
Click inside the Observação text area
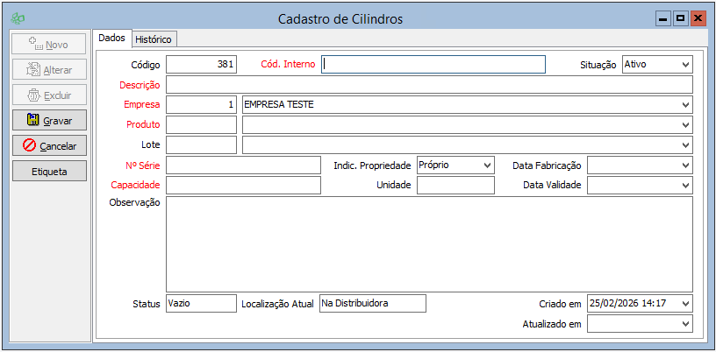429,243
